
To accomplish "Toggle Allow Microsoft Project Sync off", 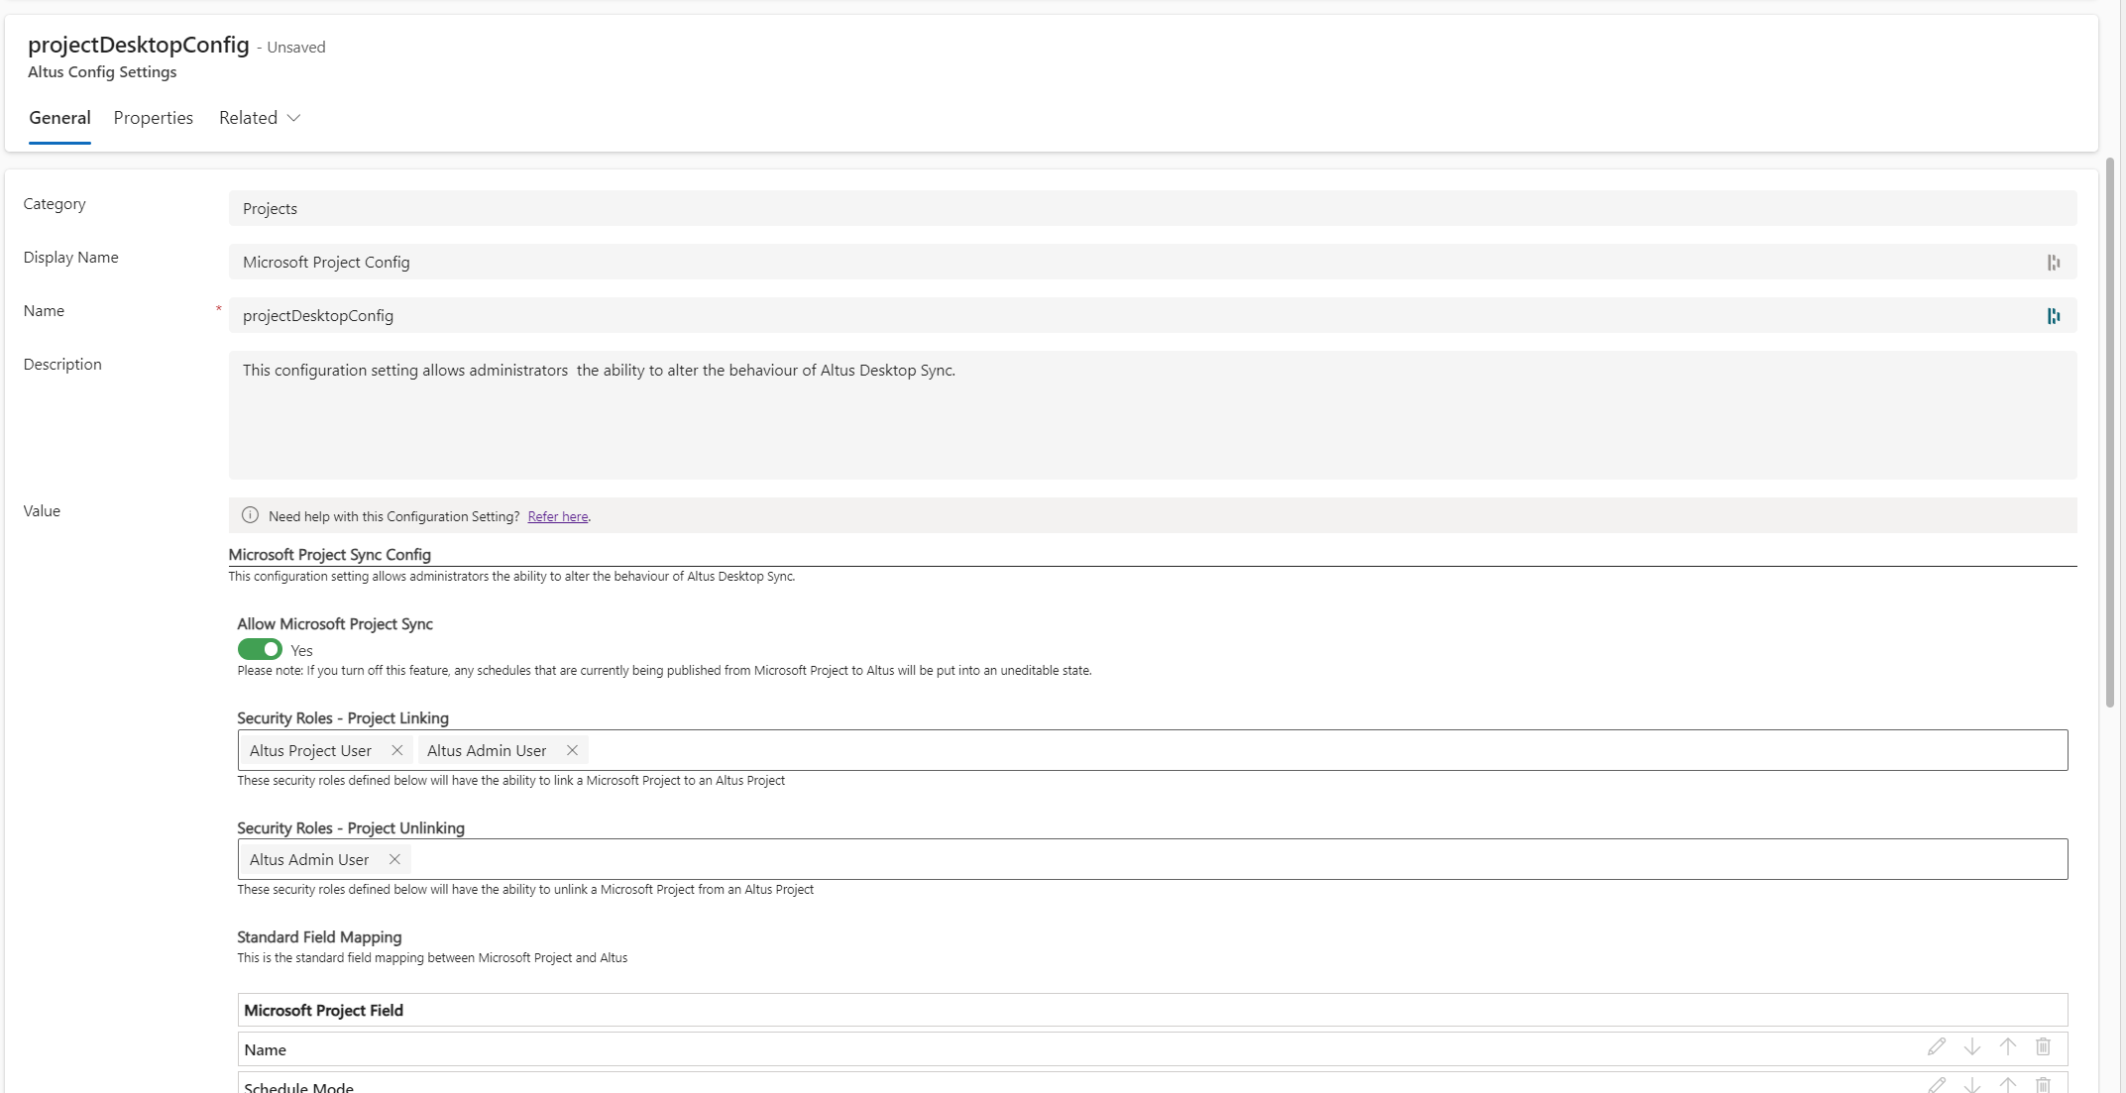I will [260, 649].
